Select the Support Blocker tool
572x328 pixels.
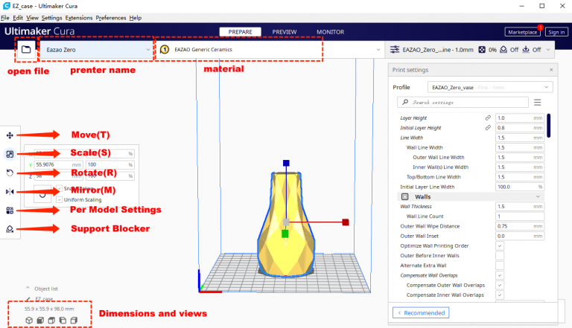pos(10,229)
